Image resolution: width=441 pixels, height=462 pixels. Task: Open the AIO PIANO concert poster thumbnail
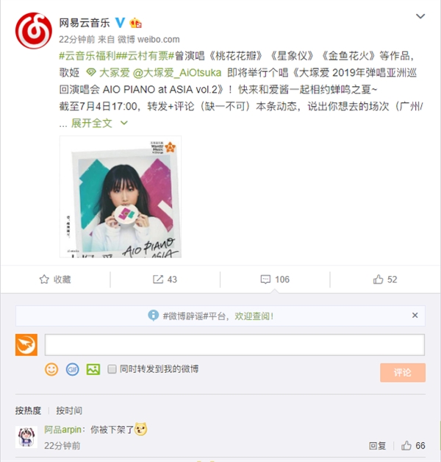(121, 196)
